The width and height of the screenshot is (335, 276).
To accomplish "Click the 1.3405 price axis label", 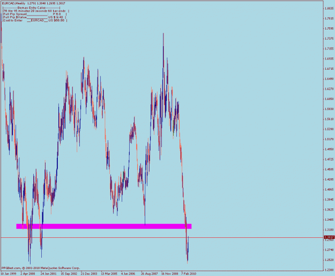I will pyautogui.click(x=329, y=220).
